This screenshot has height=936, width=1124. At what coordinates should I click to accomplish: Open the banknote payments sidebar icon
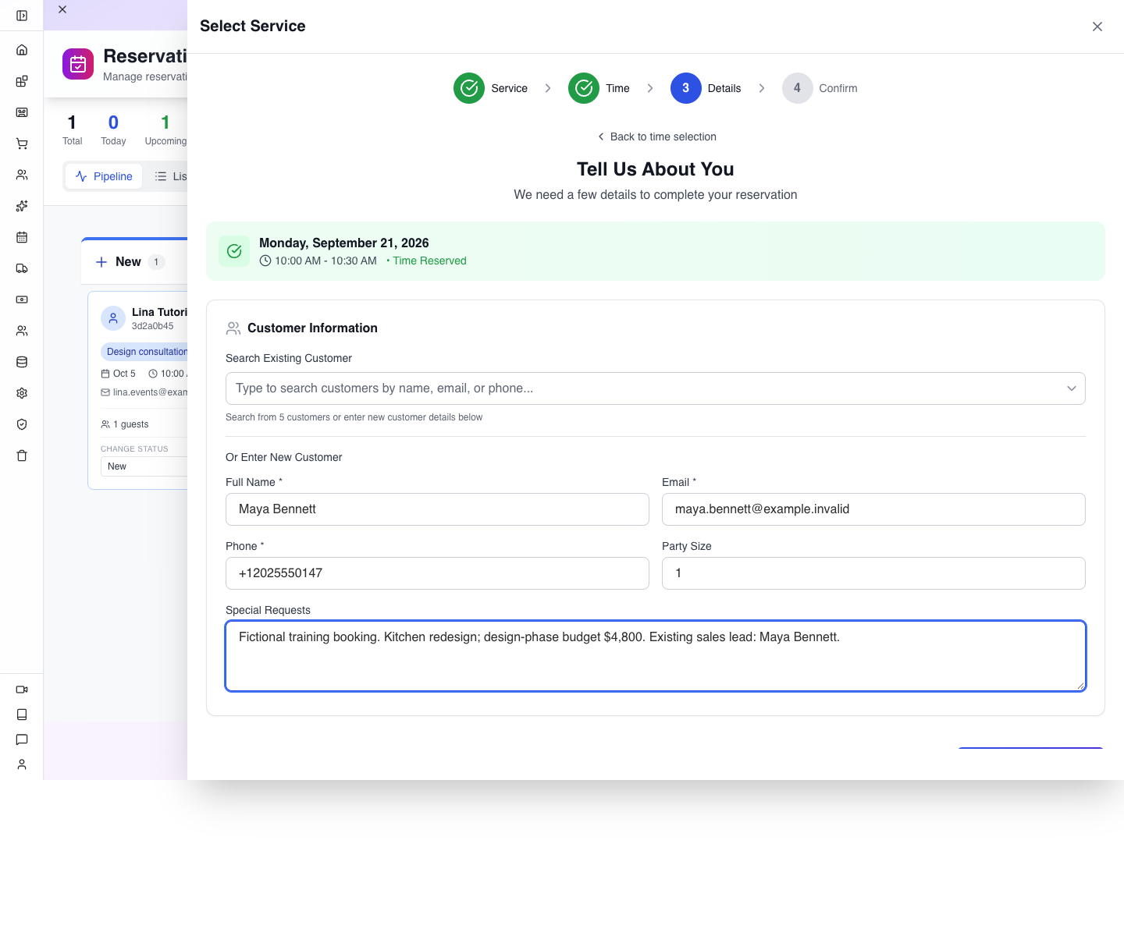click(22, 300)
